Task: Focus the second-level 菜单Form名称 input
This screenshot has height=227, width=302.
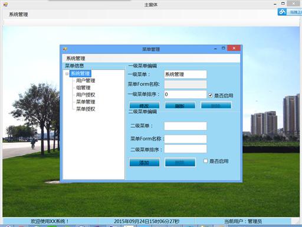Action: pyautogui.click(x=185, y=139)
